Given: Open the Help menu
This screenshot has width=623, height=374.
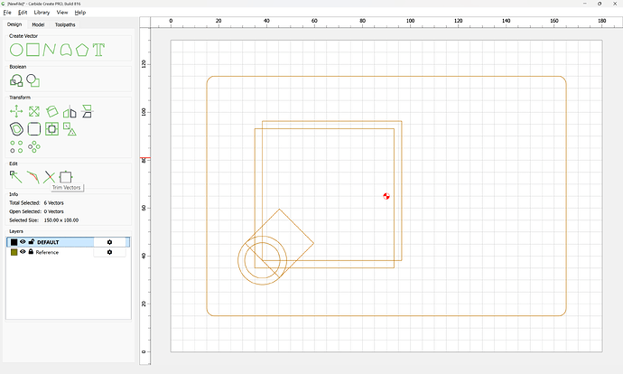Looking at the screenshot, I should [x=79, y=13].
